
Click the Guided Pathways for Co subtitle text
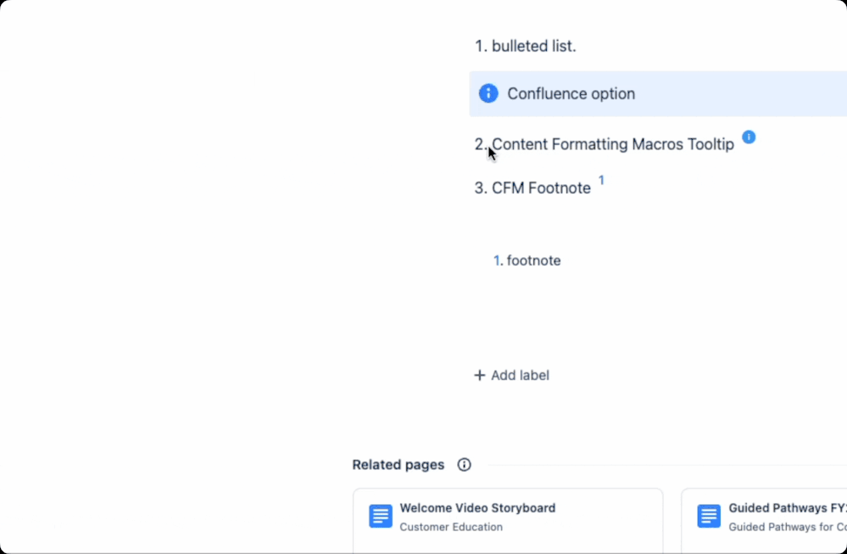click(787, 527)
